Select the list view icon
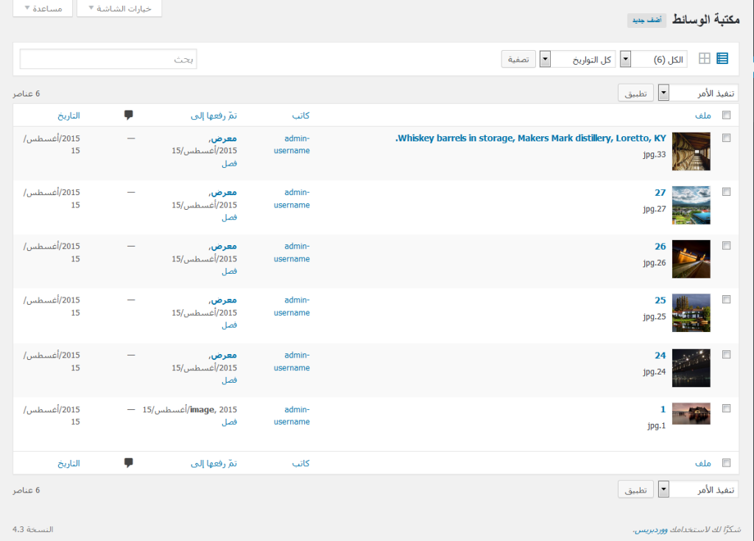754x541 pixels. (721, 58)
